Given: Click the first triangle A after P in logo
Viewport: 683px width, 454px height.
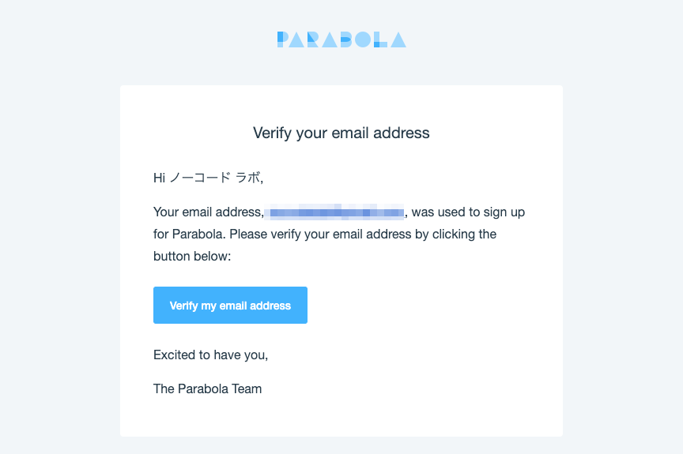Looking at the screenshot, I should click(x=296, y=39).
